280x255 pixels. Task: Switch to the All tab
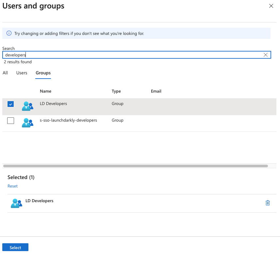[5, 73]
